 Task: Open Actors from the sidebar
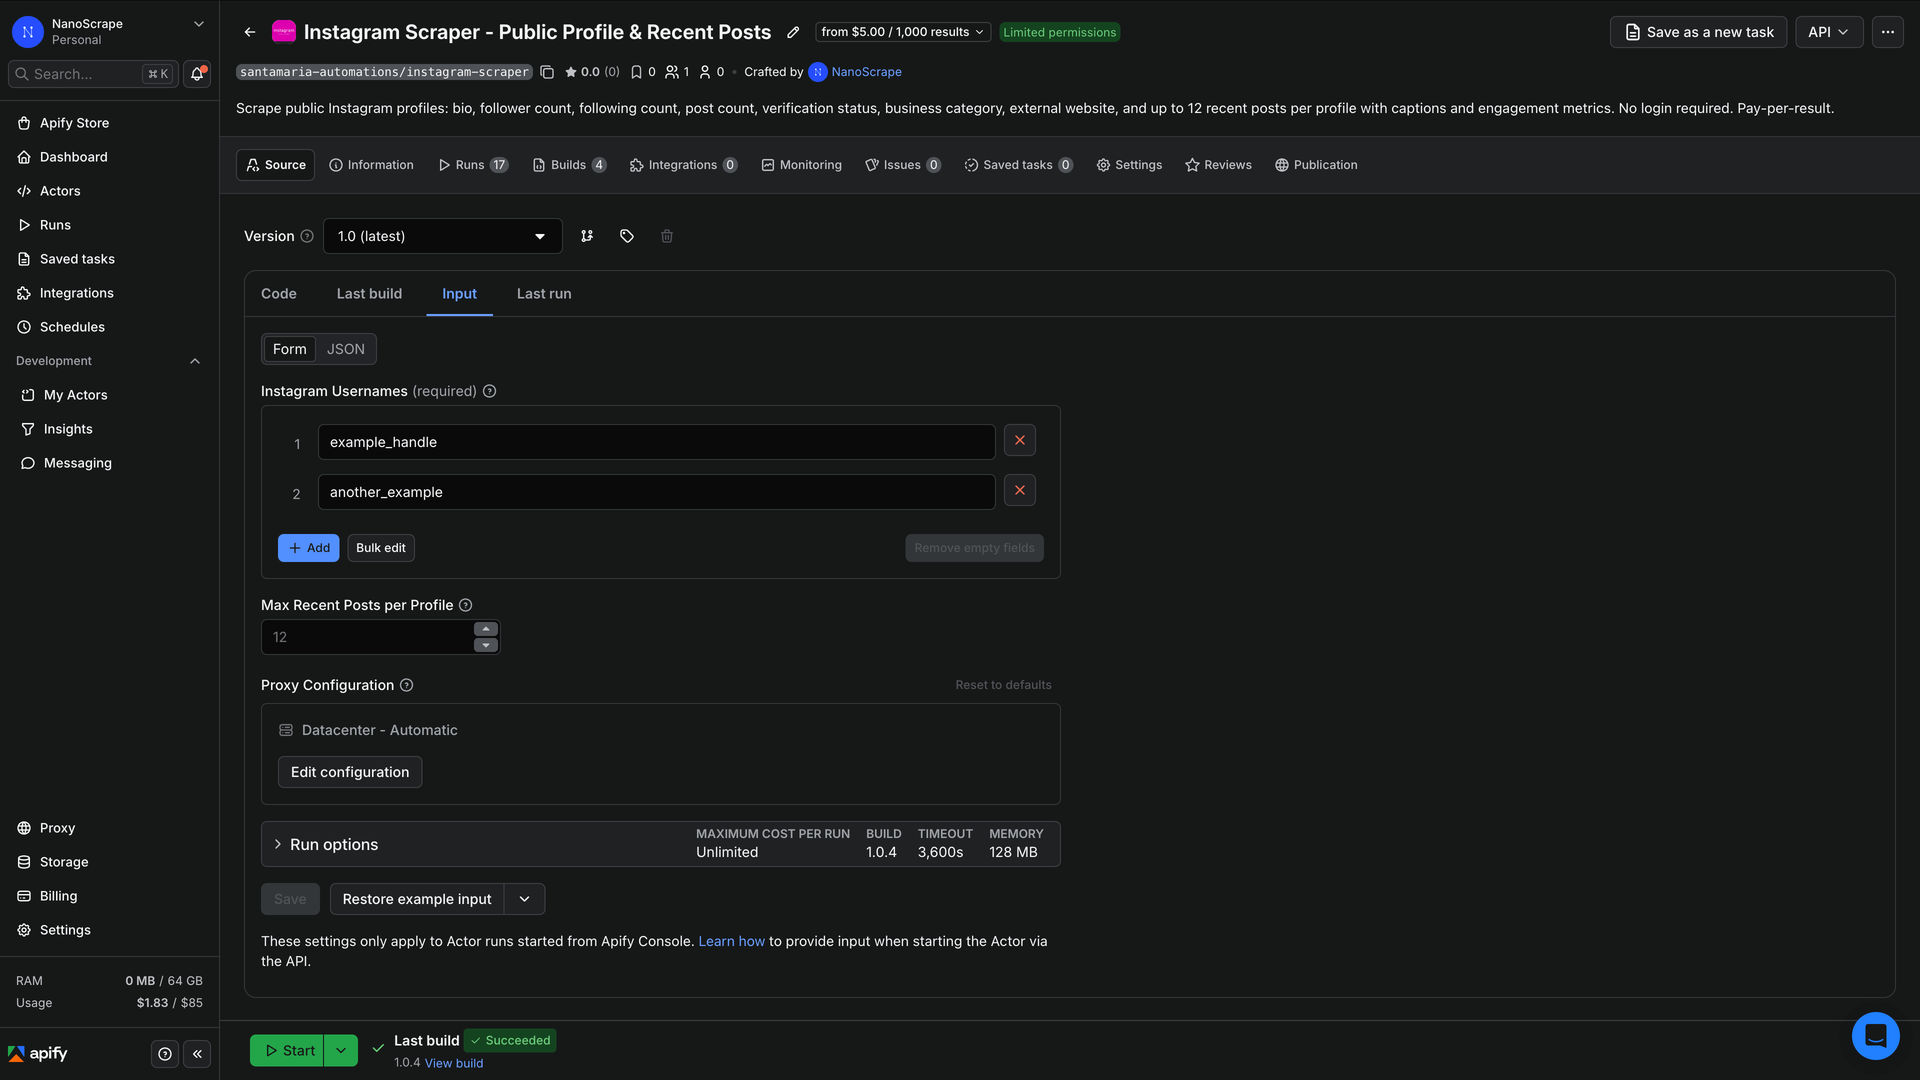tap(109, 191)
